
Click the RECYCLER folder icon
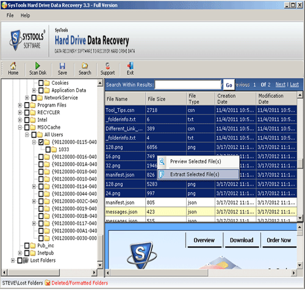coord(33,112)
